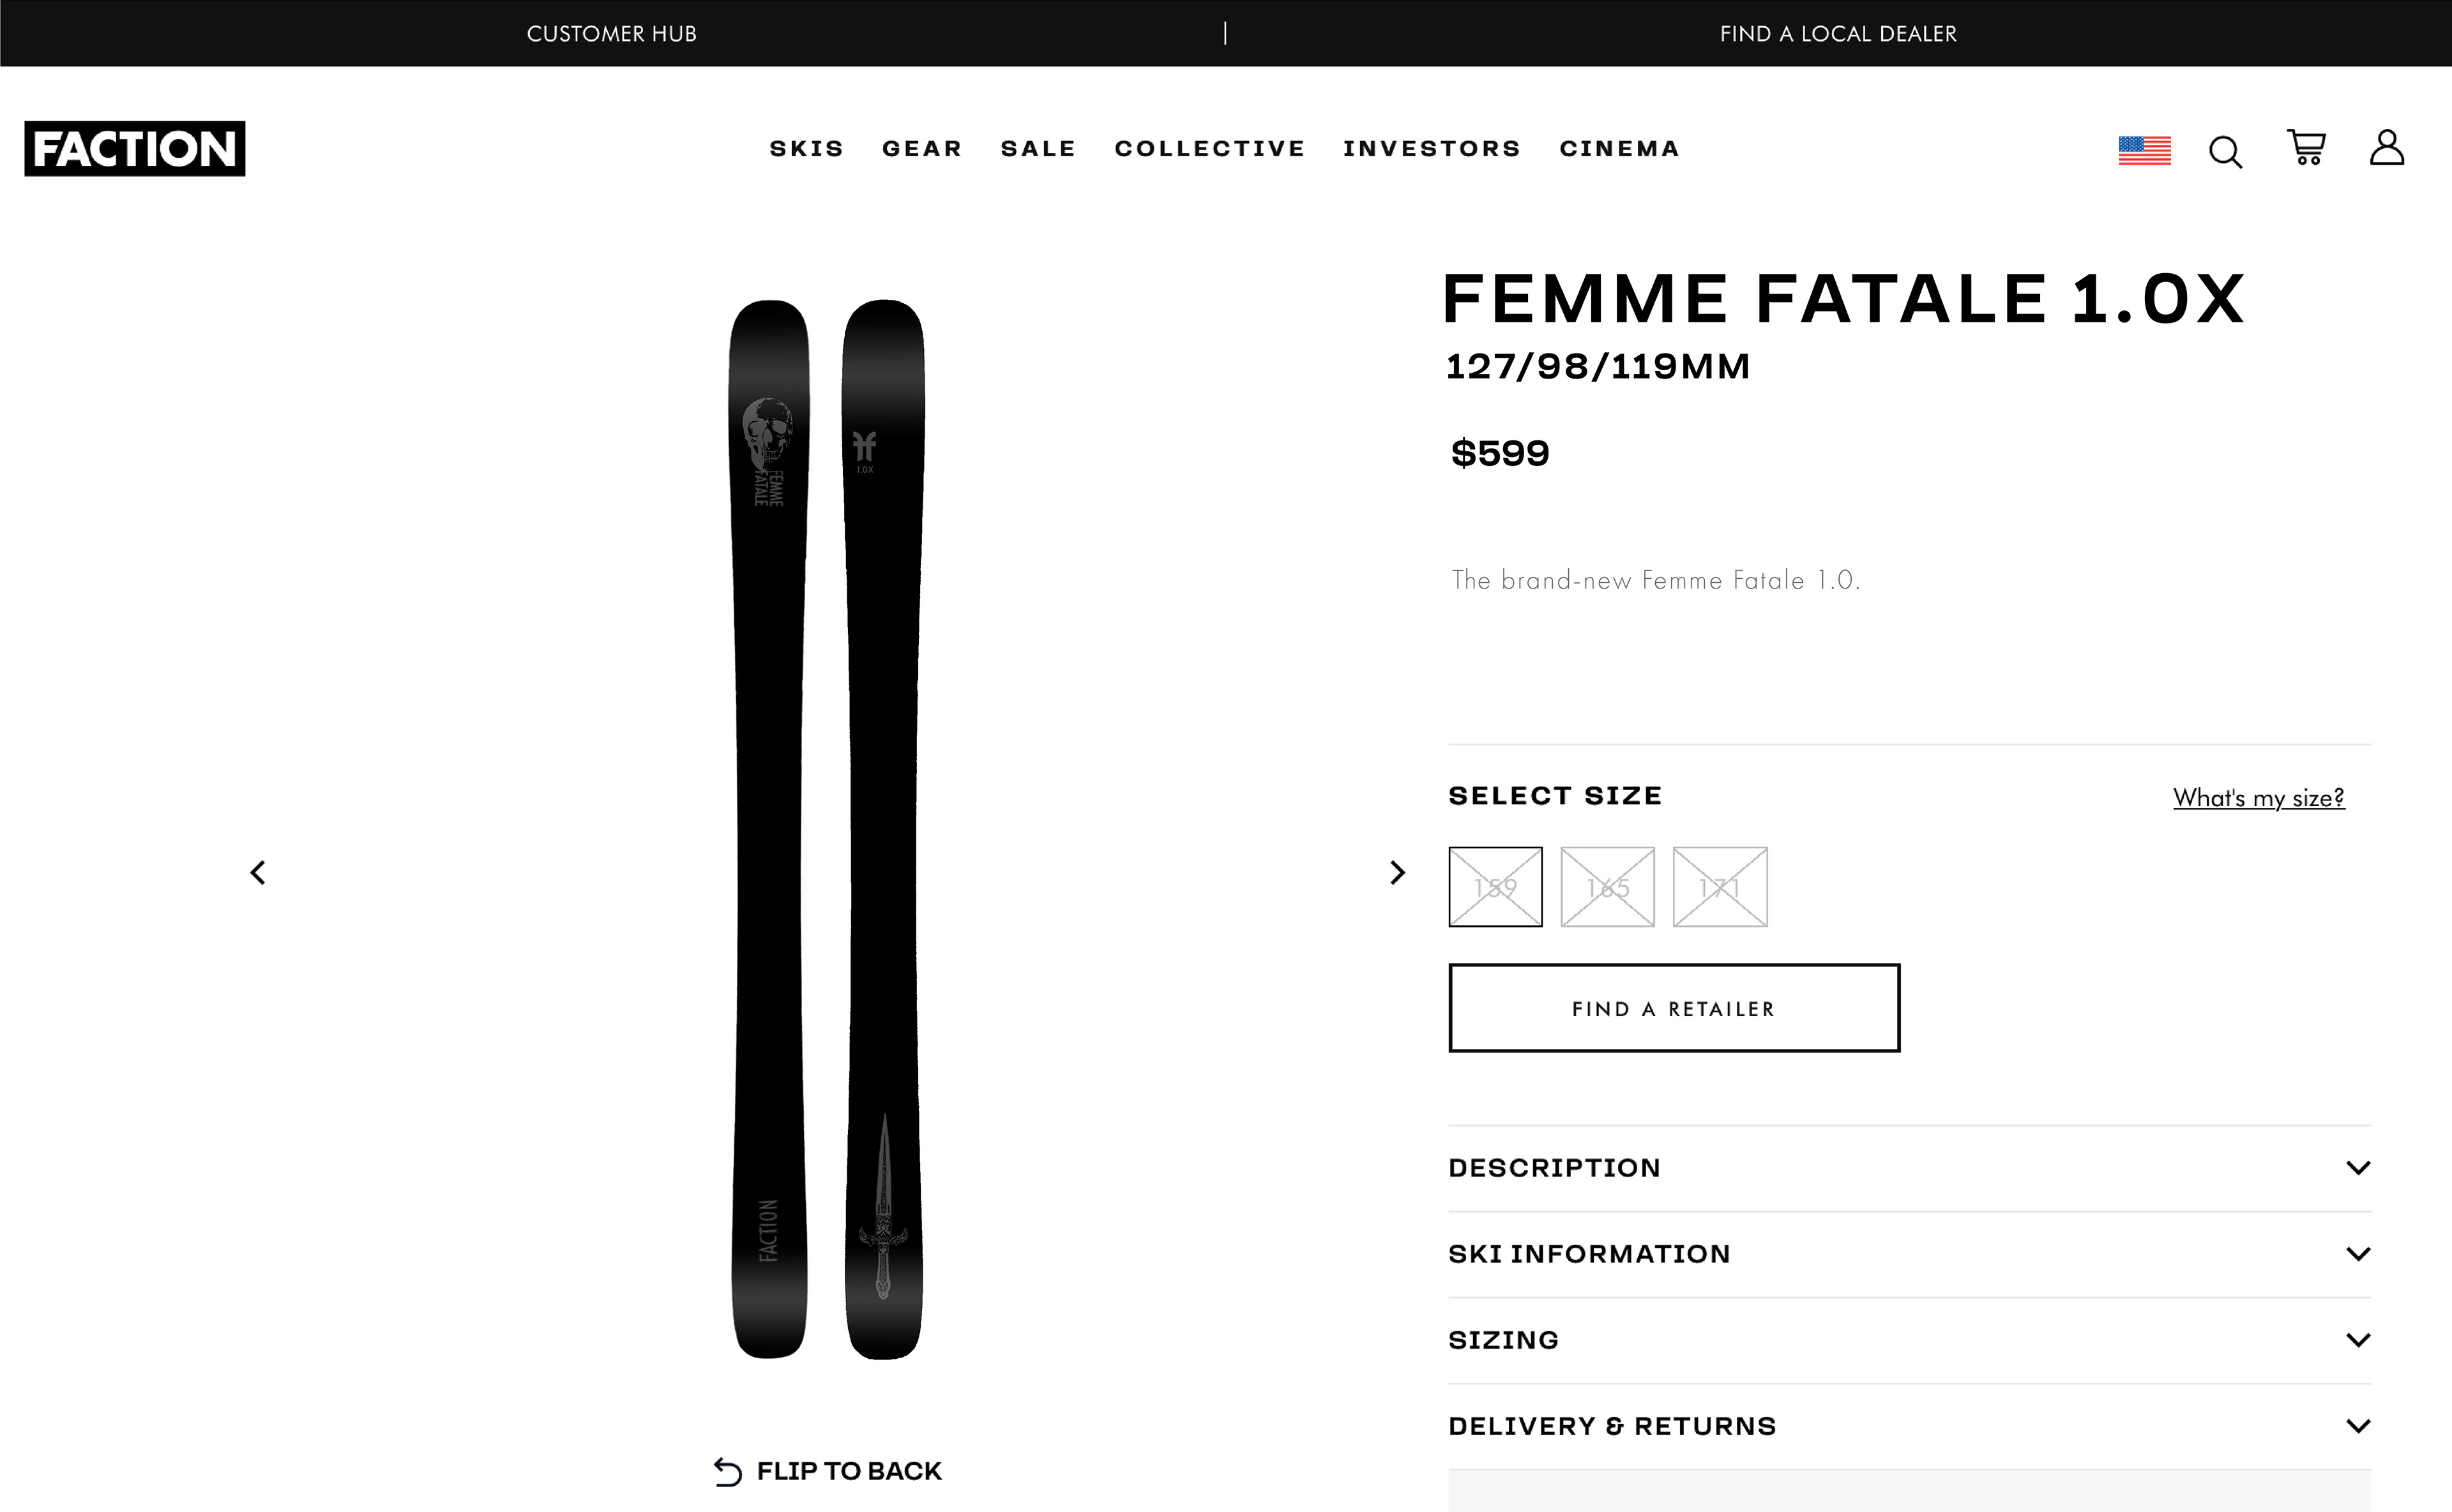Flip the ski image to back
2452x1512 pixels.
pyautogui.click(x=828, y=1471)
